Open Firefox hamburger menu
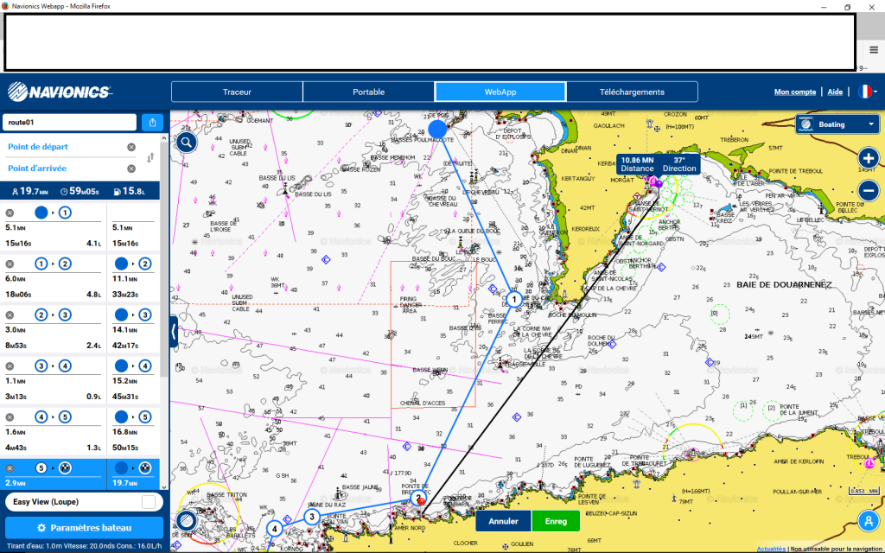The image size is (885, 553). click(874, 49)
